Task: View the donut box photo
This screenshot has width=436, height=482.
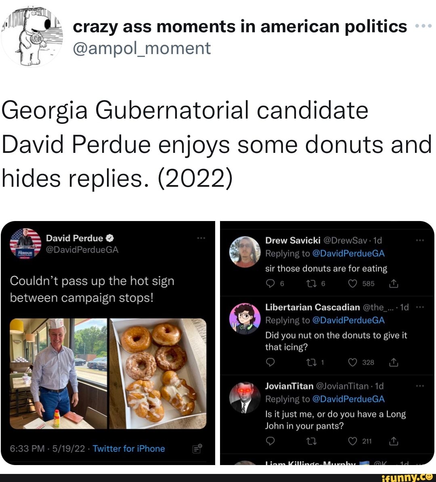Action: click(x=158, y=373)
